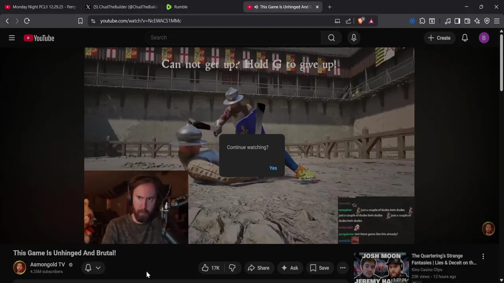
Task: Confirm Yes to continue watching
Action: [273, 168]
